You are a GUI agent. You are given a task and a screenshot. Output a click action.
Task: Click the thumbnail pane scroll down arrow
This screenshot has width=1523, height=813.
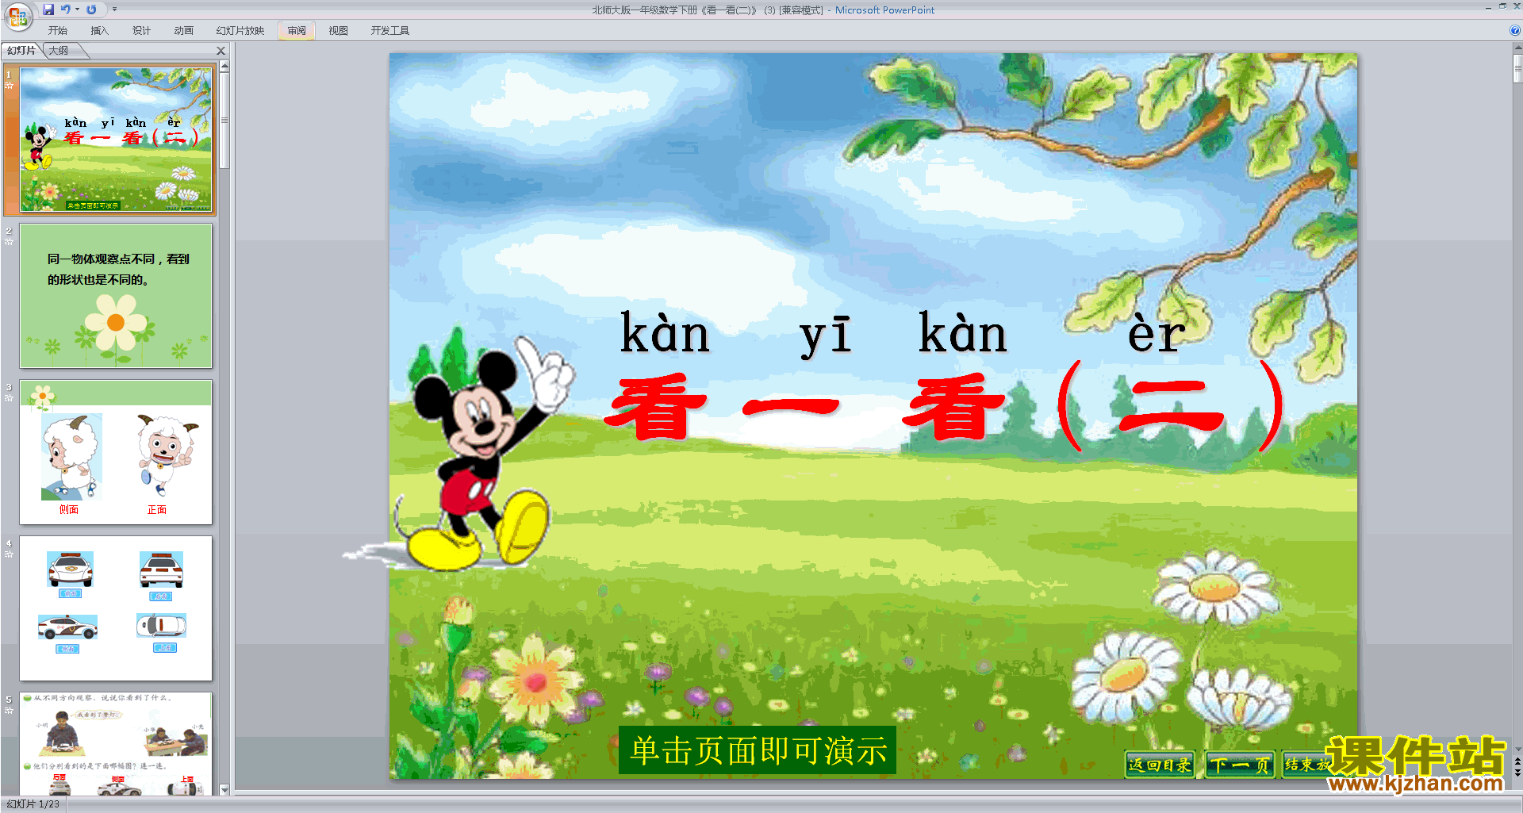[224, 789]
